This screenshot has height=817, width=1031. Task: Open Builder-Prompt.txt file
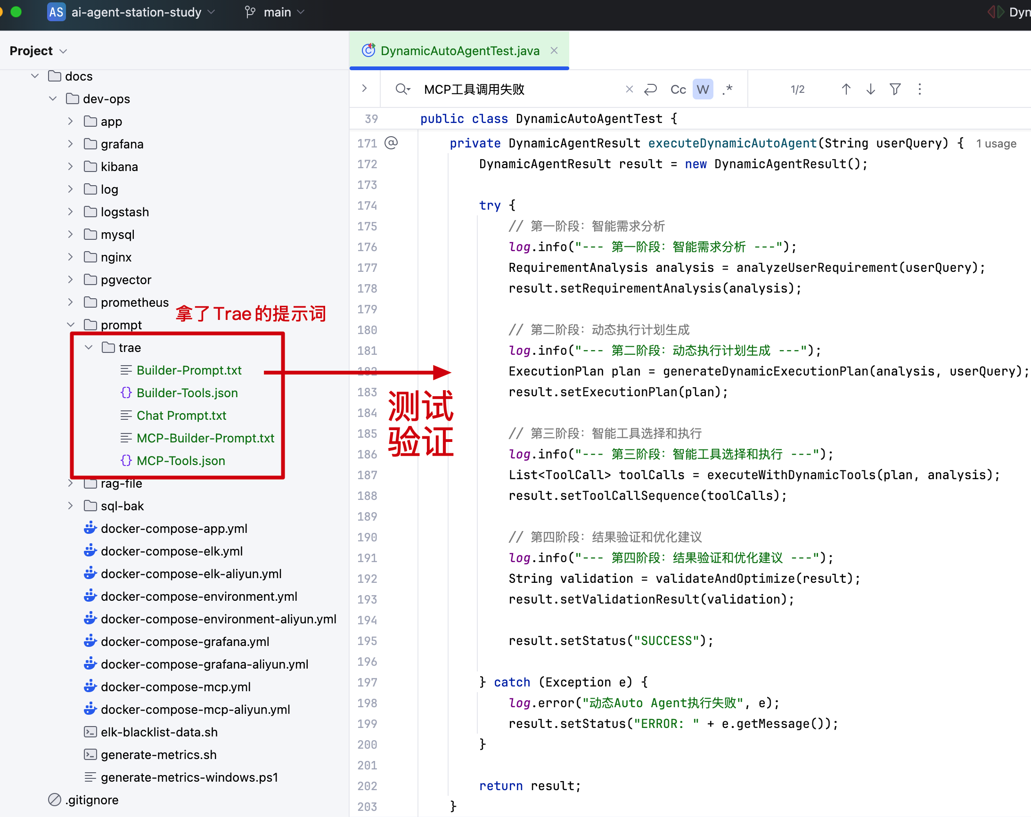[189, 370]
